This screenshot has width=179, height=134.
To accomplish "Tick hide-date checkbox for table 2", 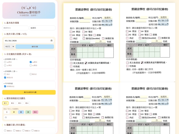I will click(x=14, y=130).
